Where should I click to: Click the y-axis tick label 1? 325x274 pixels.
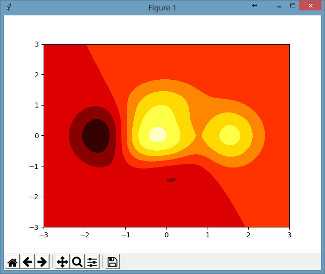tap(37, 105)
